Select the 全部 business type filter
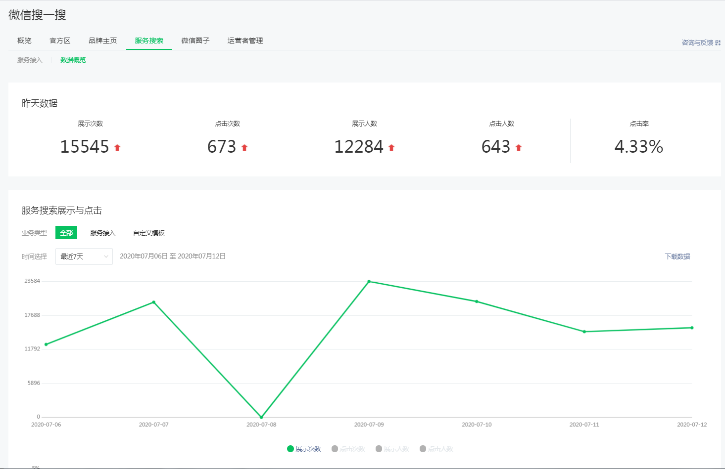The image size is (725, 469). (x=66, y=233)
